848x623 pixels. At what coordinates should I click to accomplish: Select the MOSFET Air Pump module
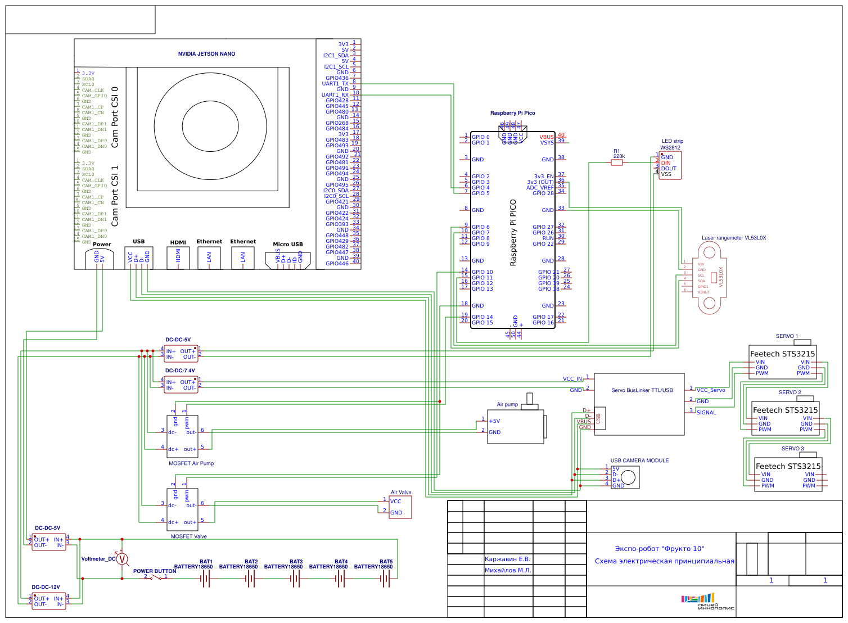[183, 436]
